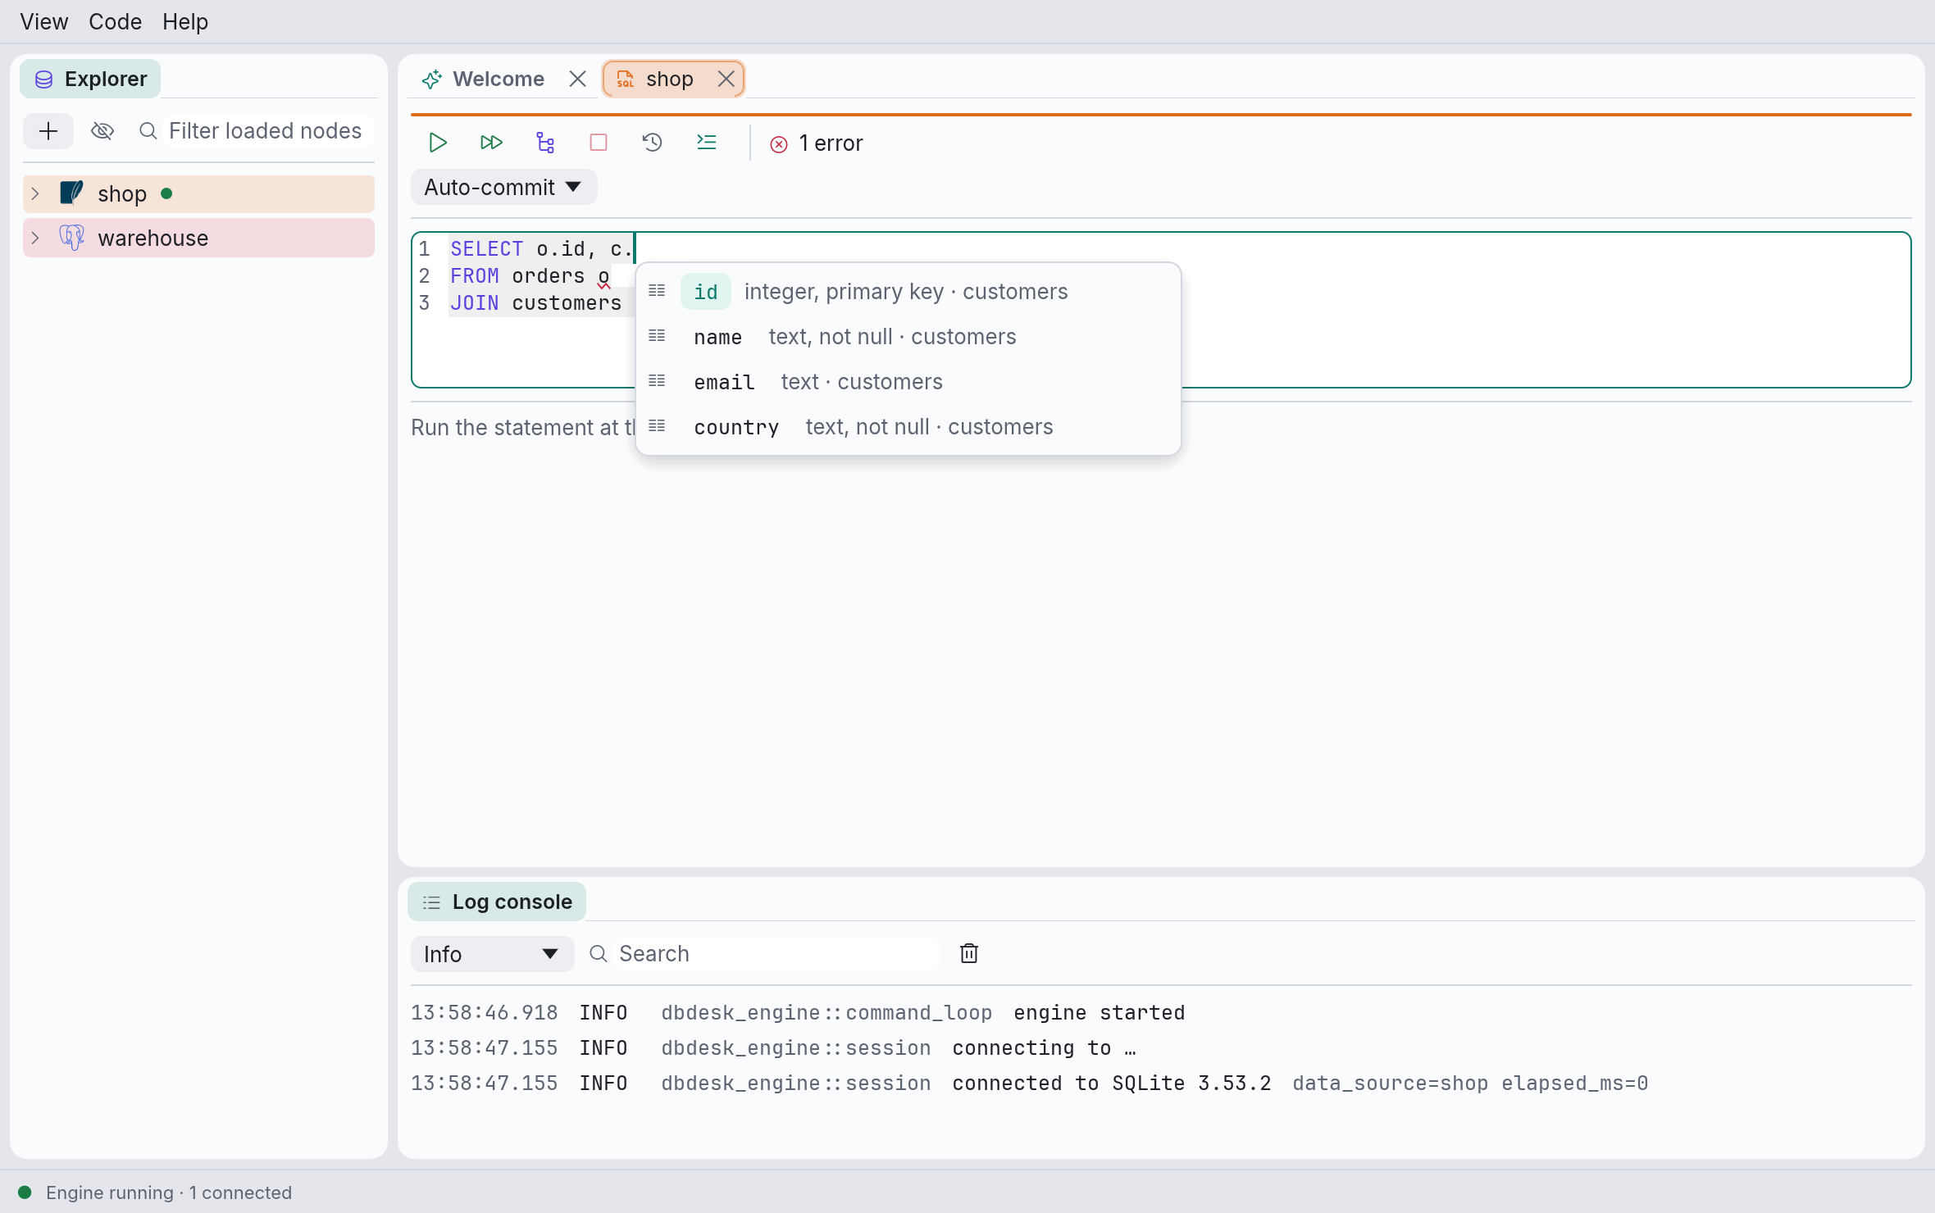Stop execution with the red square icon
This screenshot has width=1935, height=1213.
tap(599, 143)
